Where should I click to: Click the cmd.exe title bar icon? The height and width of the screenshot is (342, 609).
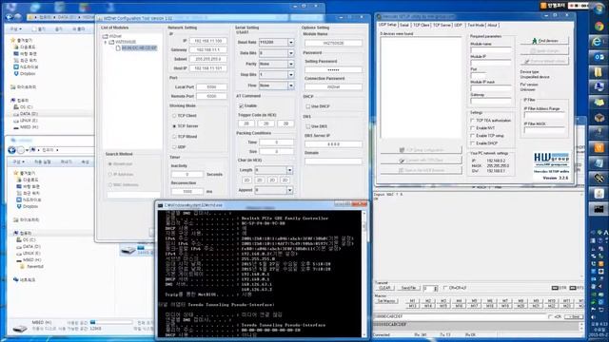[160, 205]
